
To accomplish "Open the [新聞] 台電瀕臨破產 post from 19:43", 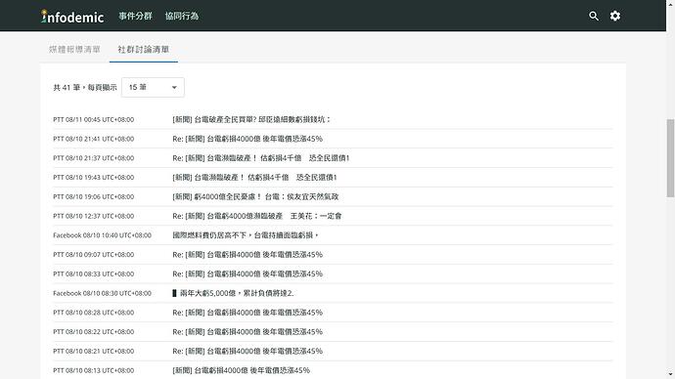I will tap(254, 178).
